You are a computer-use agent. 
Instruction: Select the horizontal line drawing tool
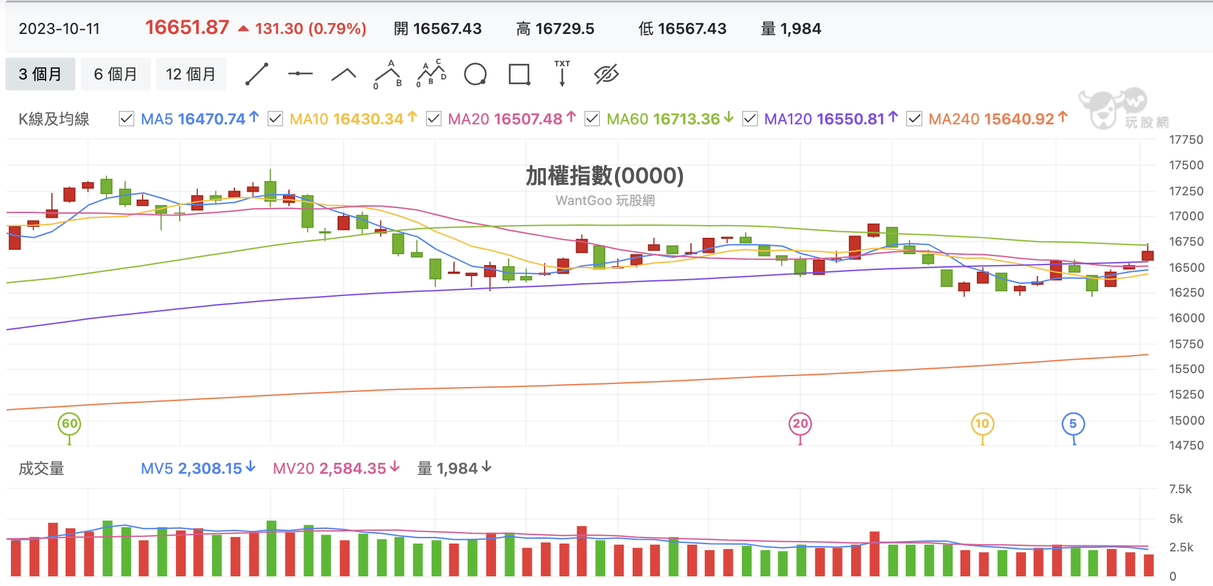tap(300, 74)
